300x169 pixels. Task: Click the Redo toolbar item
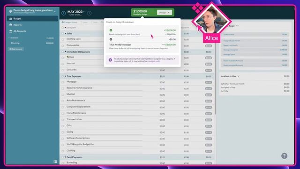point(94,22)
